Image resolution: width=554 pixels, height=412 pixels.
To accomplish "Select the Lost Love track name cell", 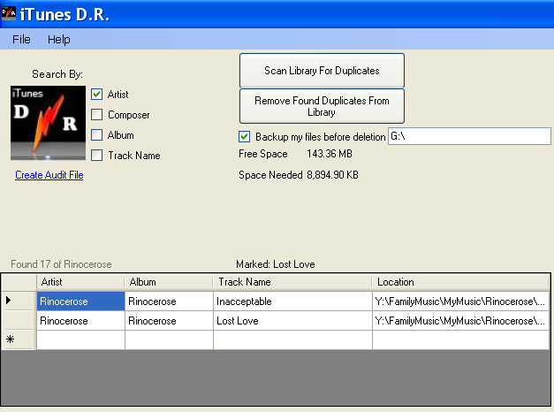I will click(292, 321).
